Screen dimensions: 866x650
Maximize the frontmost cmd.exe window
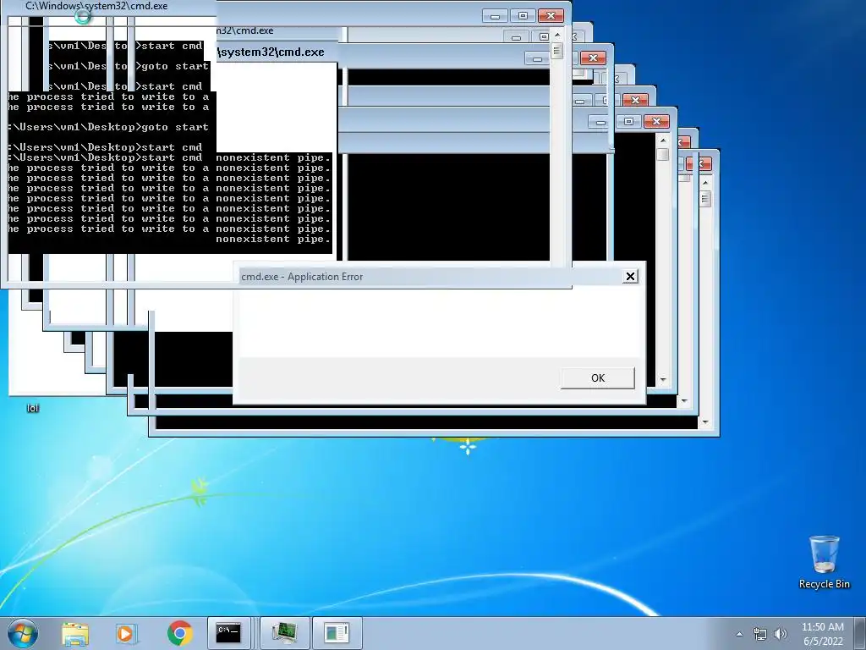[523, 16]
